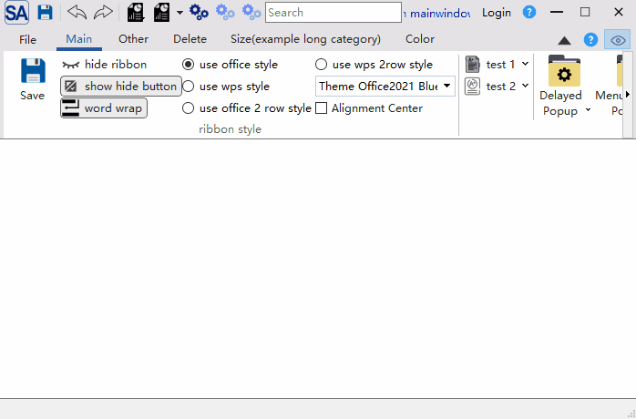Click second report document icon in title bar
This screenshot has width=636, height=419.
click(x=161, y=13)
